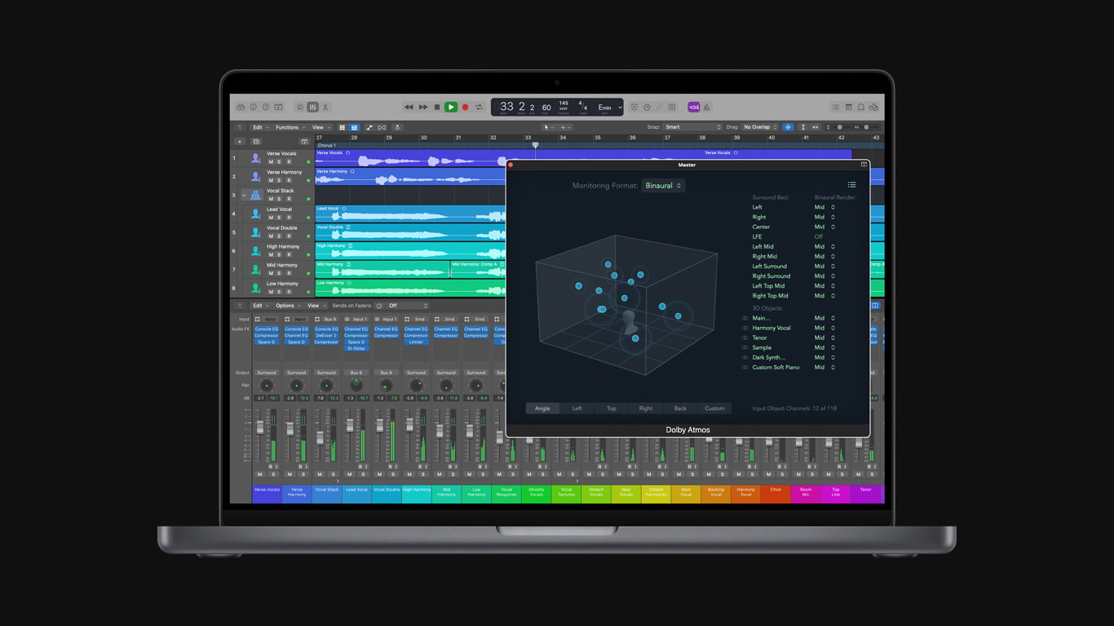
Task: Toggle Sends on Faders power button
Action: click(x=378, y=306)
